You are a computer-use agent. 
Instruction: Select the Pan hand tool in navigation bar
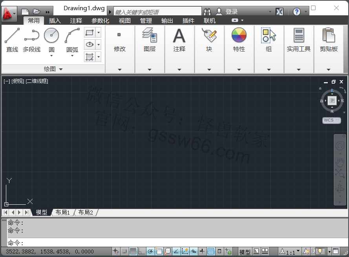(x=340, y=161)
